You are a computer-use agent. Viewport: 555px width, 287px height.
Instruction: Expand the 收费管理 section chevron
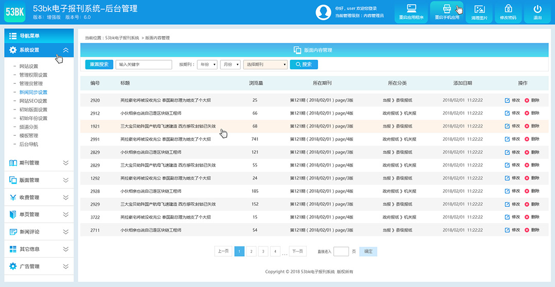coord(65,197)
